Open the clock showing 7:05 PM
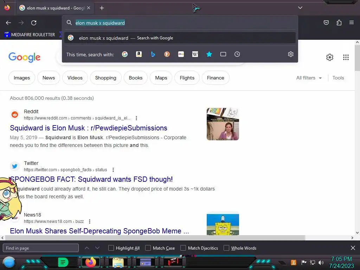Image resolution: width=360 pixels, height=270 pixels. click(x=341, y=262)
